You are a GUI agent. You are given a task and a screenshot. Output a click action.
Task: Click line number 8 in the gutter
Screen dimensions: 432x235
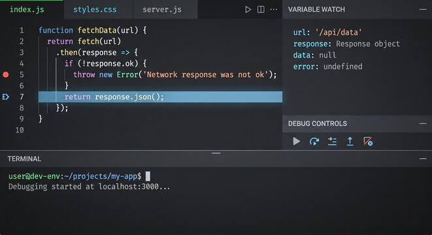(x=22, y=108)
